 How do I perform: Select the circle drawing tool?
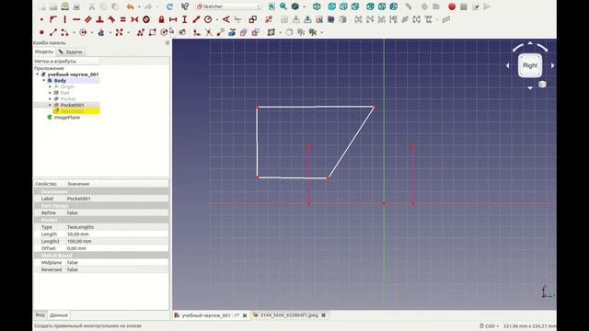tap(83, 33)
